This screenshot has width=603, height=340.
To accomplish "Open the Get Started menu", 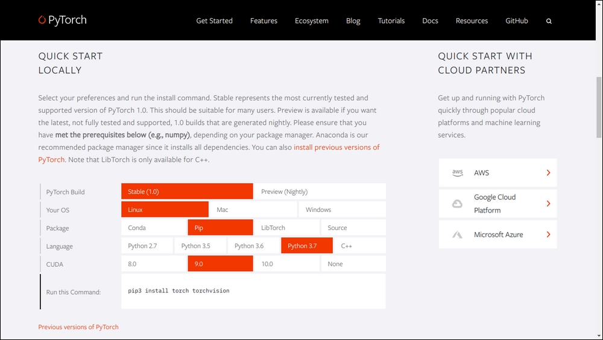I will pos(214,21).
